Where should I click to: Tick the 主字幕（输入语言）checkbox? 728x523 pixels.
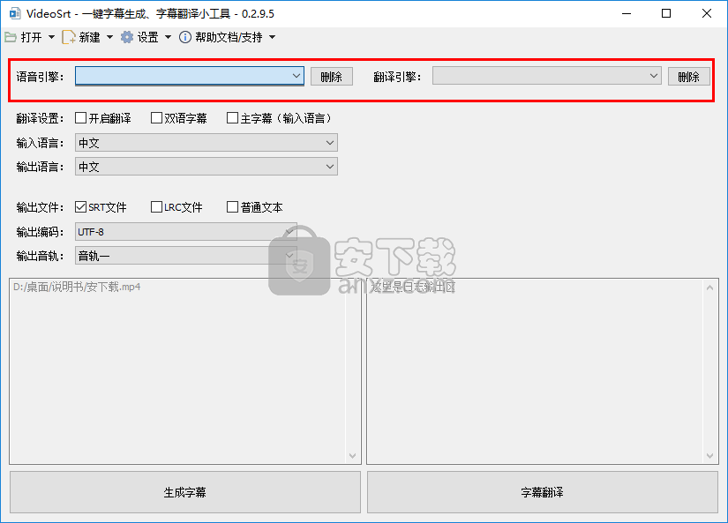(232, 118)
